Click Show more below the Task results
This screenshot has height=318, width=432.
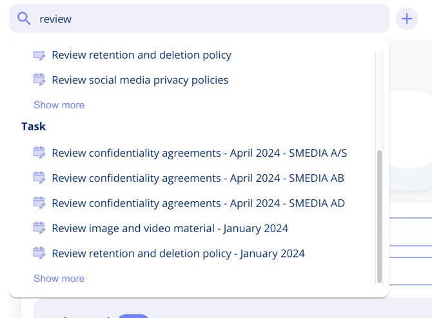click(x=59, y=278)
